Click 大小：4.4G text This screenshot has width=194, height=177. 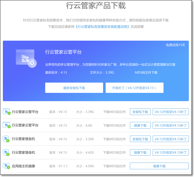(x=84, y=126)
